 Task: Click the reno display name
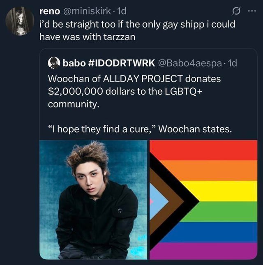tap(50, 11)
